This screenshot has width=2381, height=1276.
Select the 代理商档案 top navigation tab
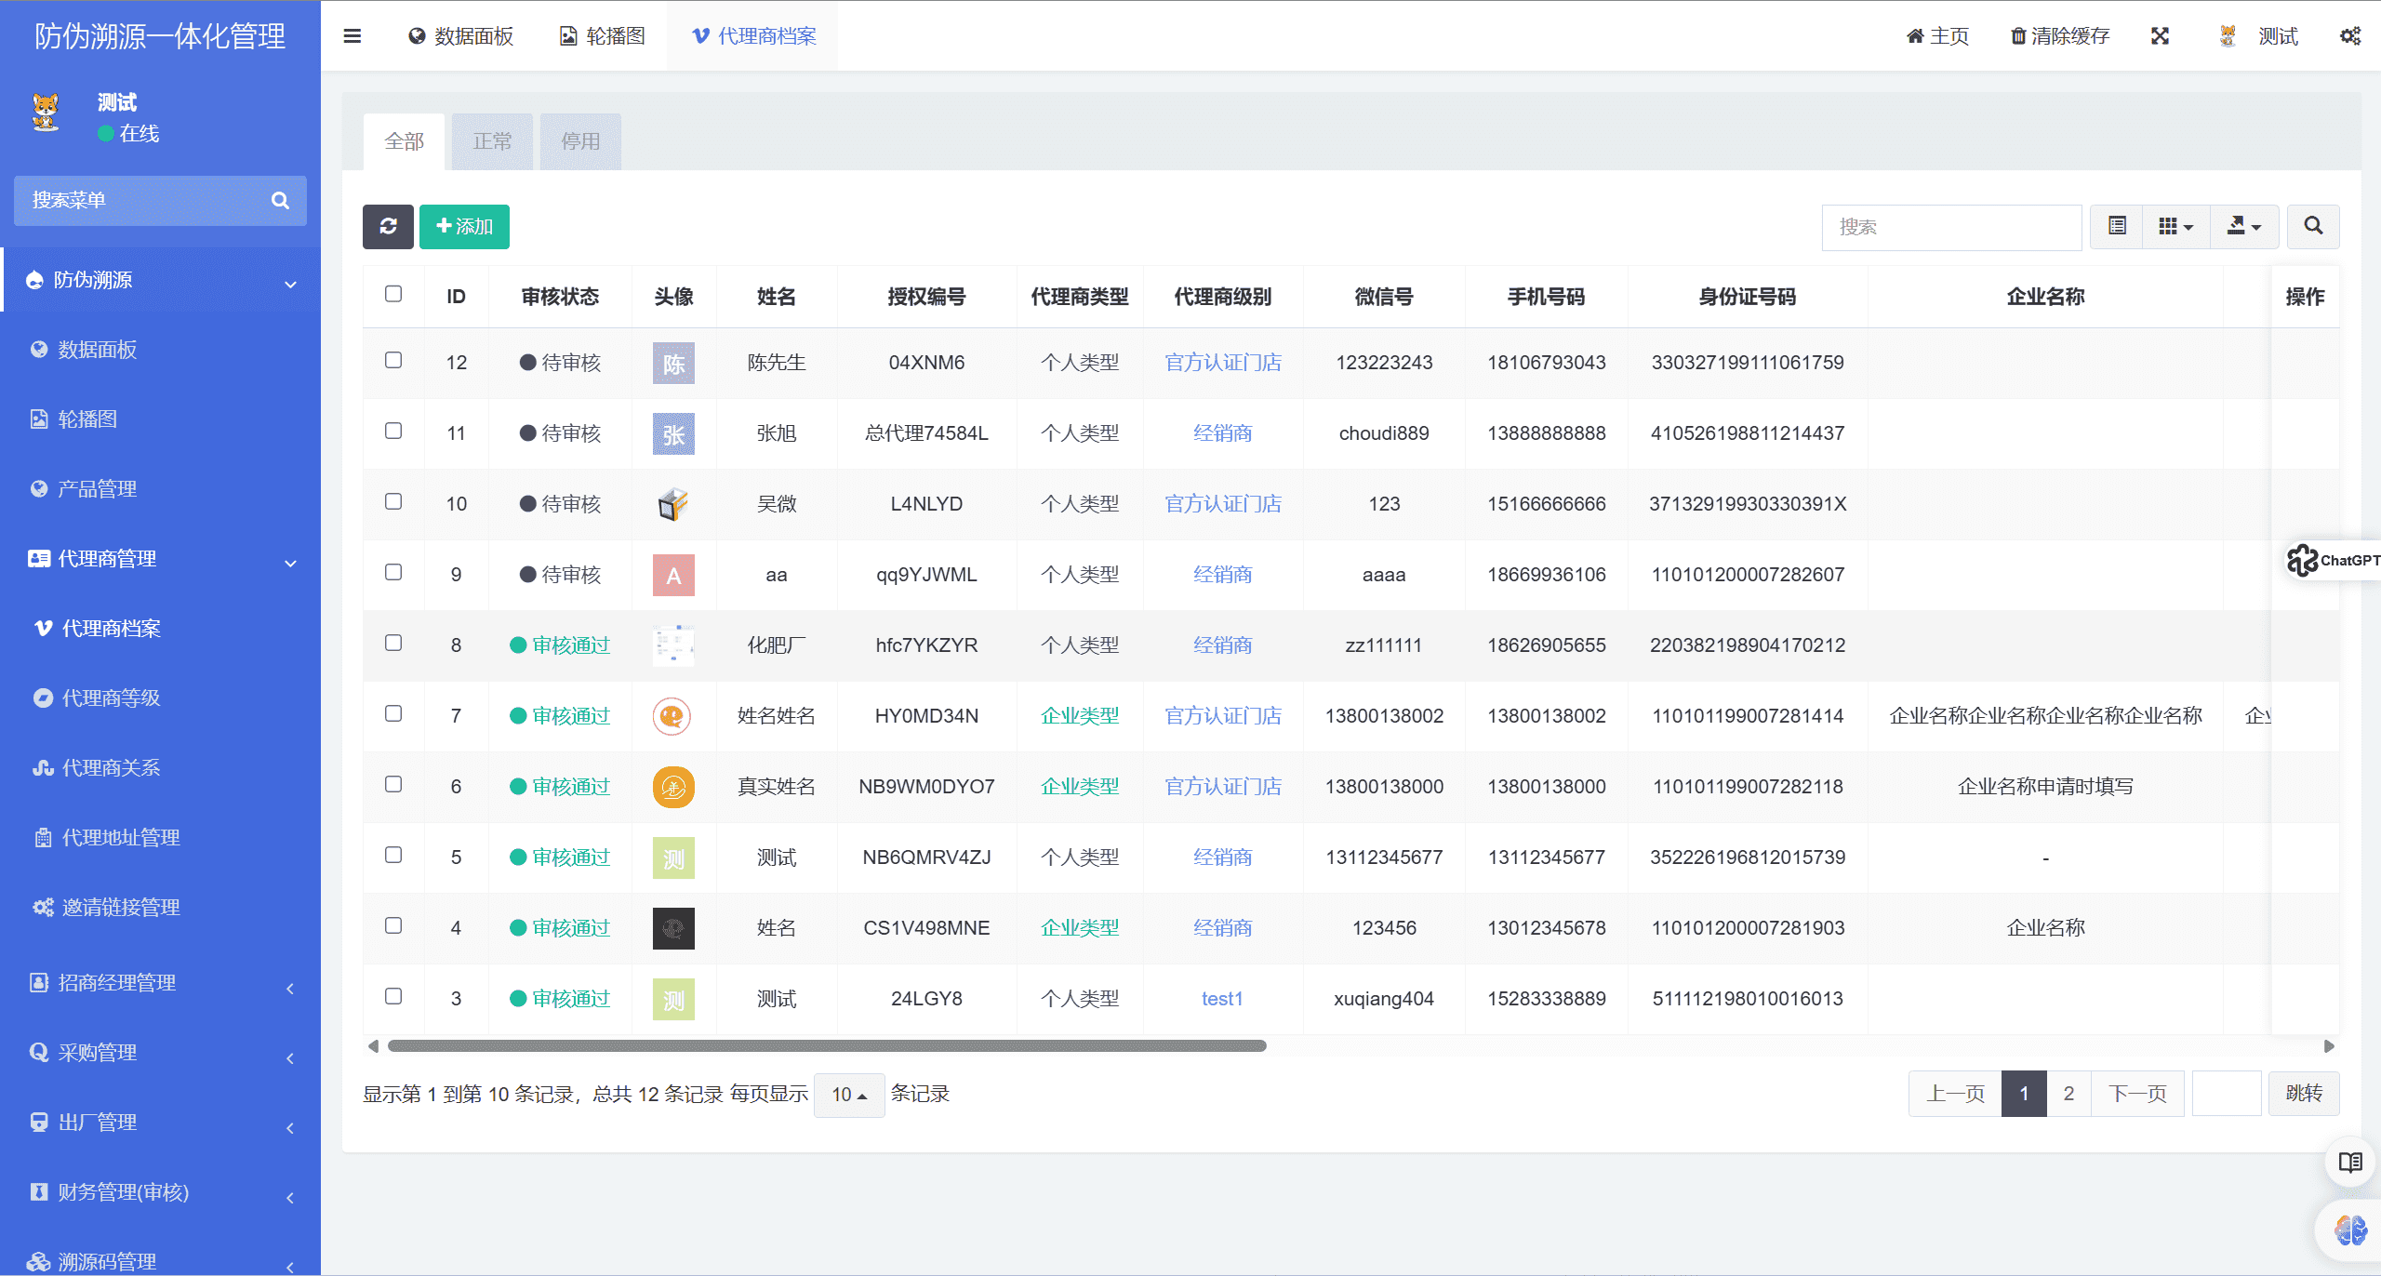point(753,36)
